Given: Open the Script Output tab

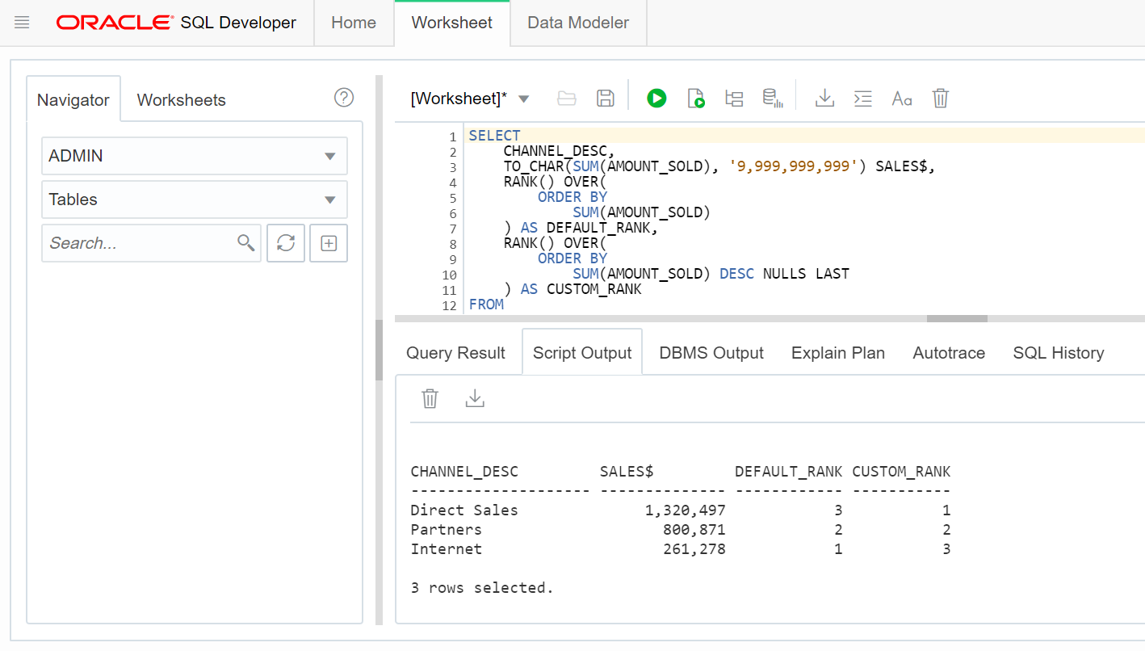Looking at the screenshot, I should (x=582, y=353).
